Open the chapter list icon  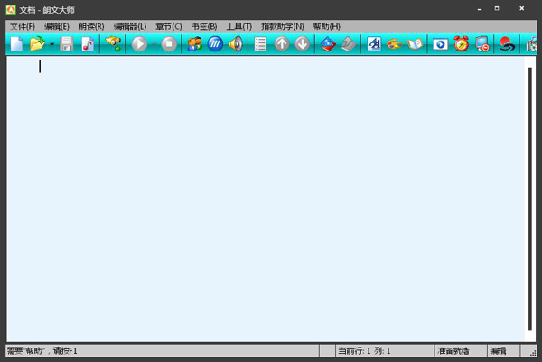pyautogui.click(x=260, y=44)
